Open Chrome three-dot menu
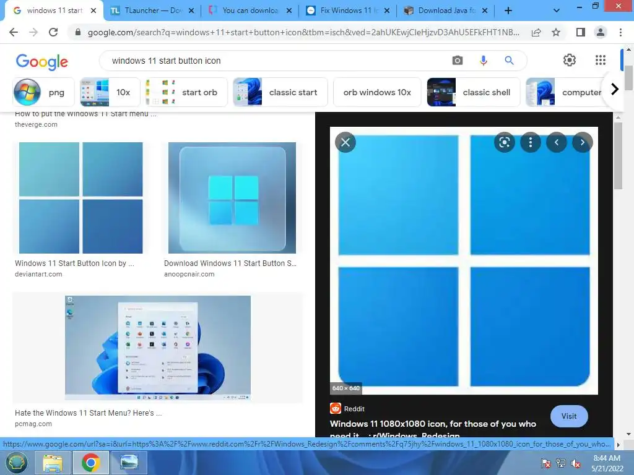Screen dimensions: 634x475 click(620, 32)
